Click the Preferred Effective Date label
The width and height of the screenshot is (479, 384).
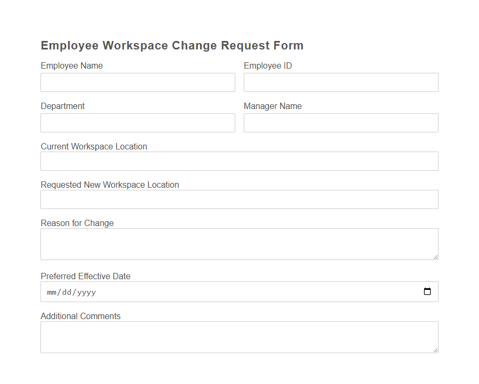click(x=85, y=276)
